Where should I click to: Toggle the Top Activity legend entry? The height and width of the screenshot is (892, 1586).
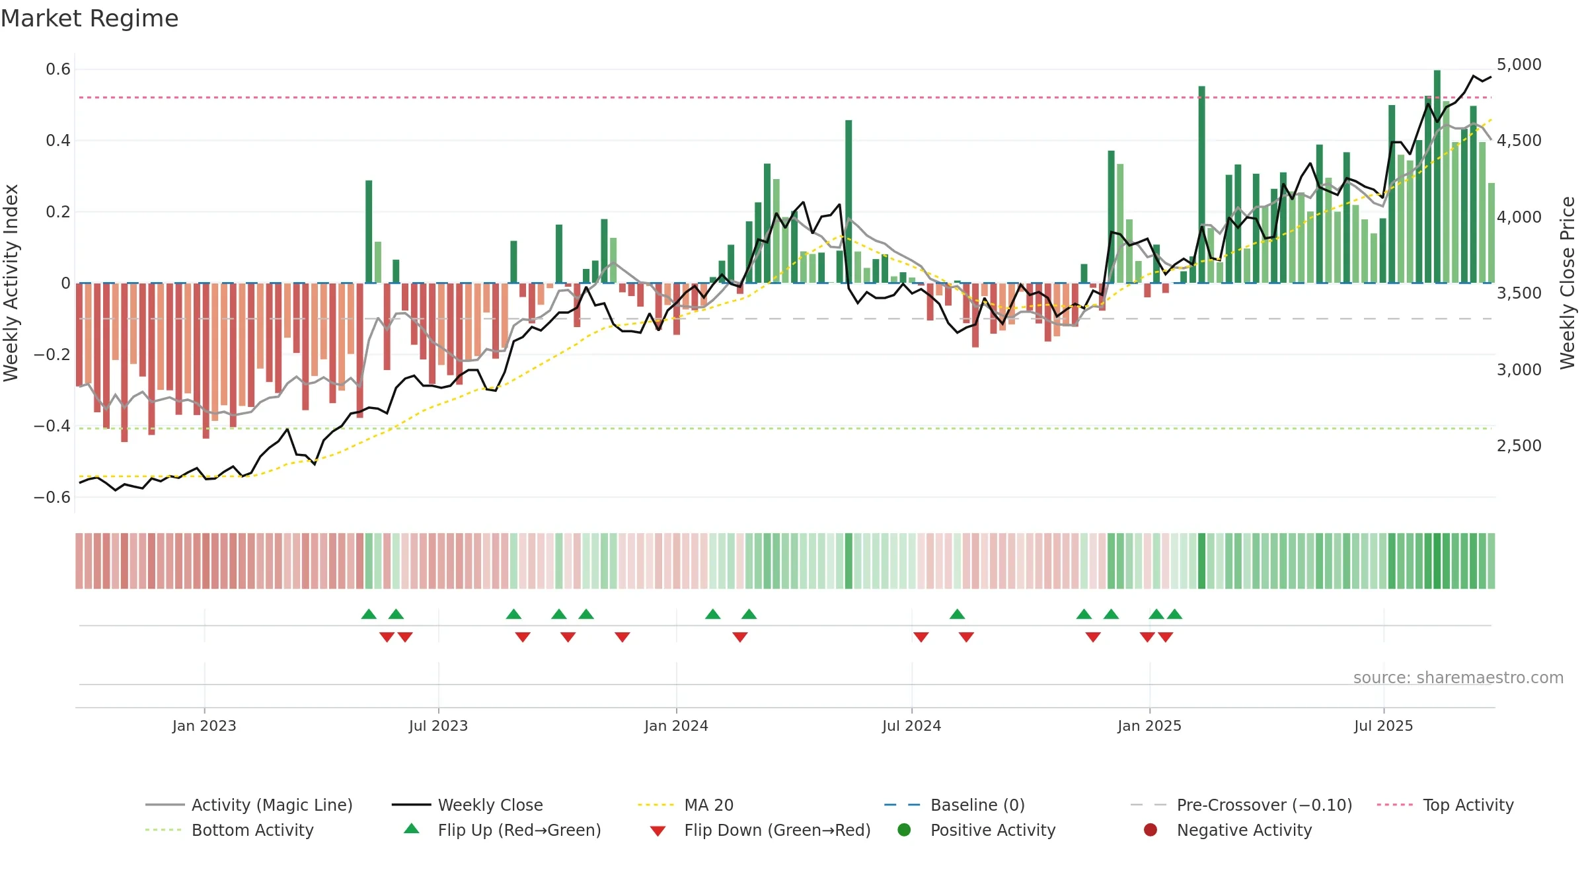coord(1445,805)
